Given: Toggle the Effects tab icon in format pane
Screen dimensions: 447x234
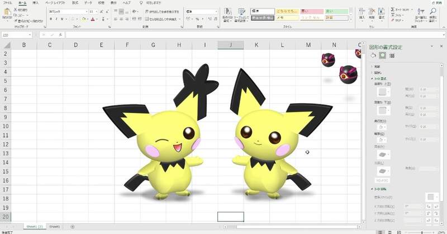Looking at the screenshot, I should (x=382, y=55).
